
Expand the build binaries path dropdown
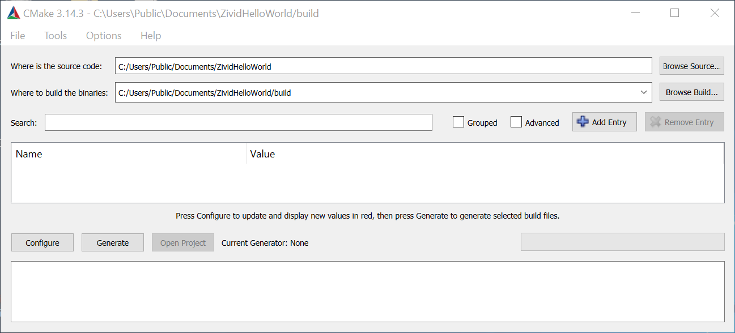pos(644,92)
